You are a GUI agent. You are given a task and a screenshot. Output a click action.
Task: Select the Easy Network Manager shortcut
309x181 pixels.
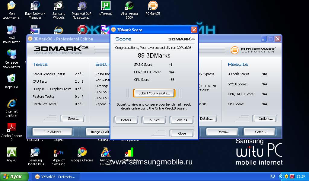point(35,10)
